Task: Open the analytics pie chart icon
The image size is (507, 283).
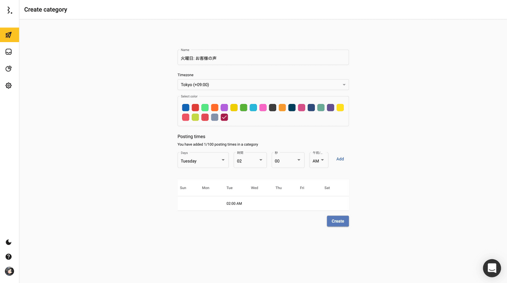Action: tap(9, 68)
